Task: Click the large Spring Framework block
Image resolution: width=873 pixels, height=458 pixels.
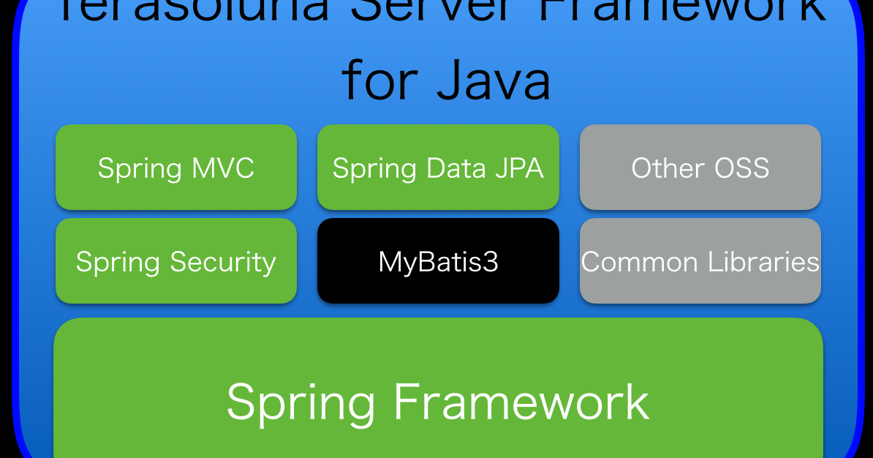Action: click(x=438, y=388)
